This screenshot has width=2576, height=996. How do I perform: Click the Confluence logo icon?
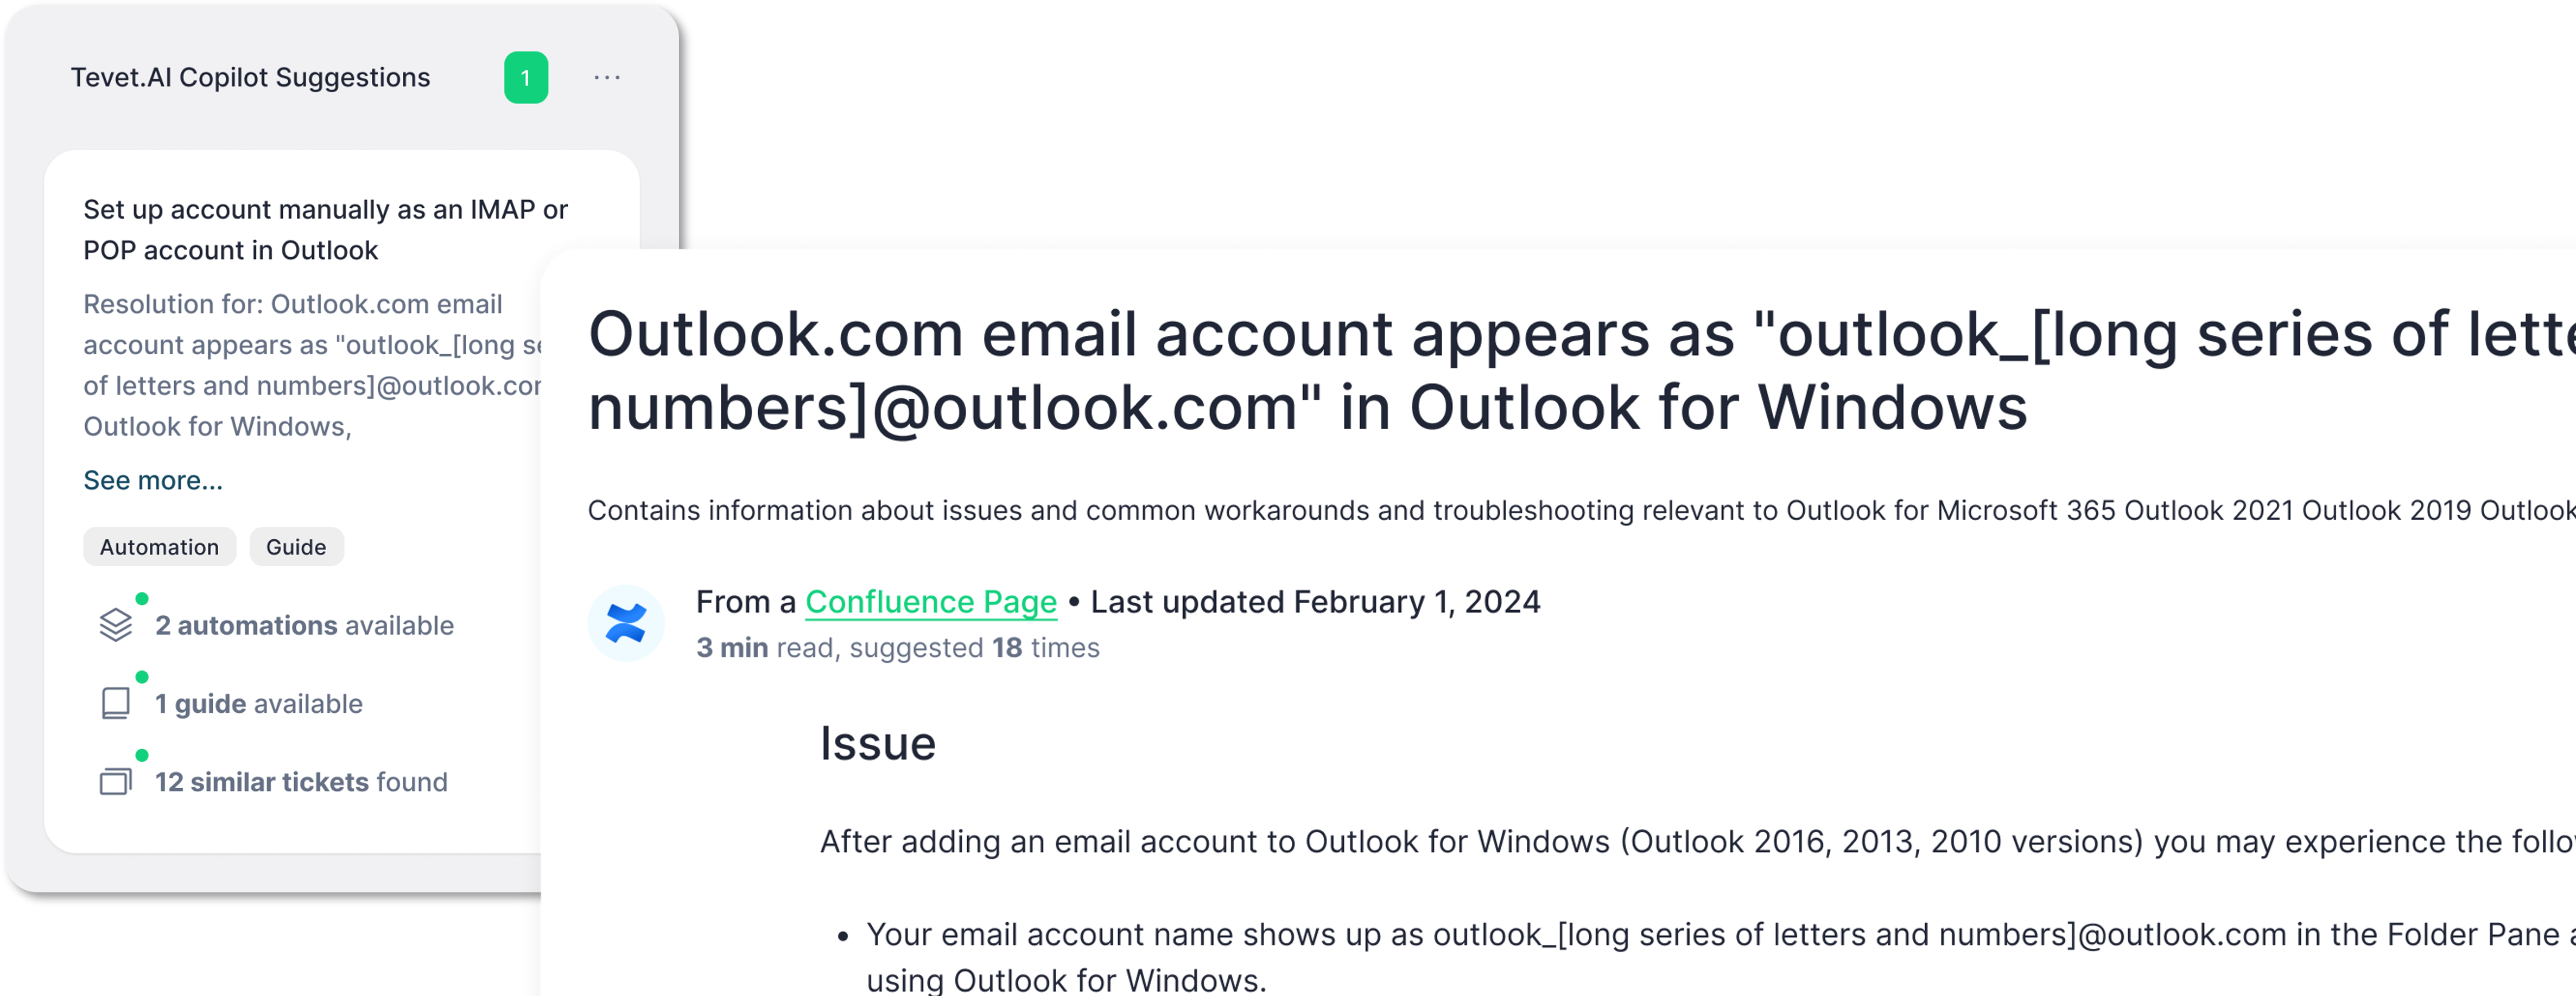click(626, 623)
